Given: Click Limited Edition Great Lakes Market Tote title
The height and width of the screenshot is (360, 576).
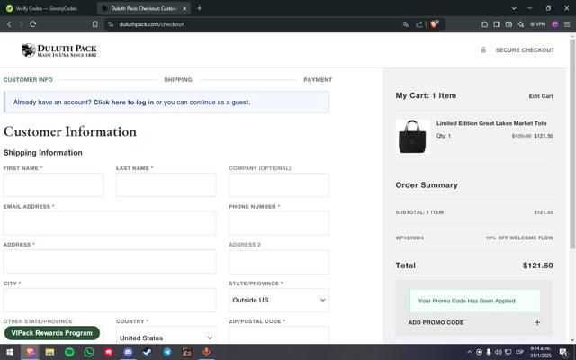Looking at the screenshot, I should click(491, 123).
